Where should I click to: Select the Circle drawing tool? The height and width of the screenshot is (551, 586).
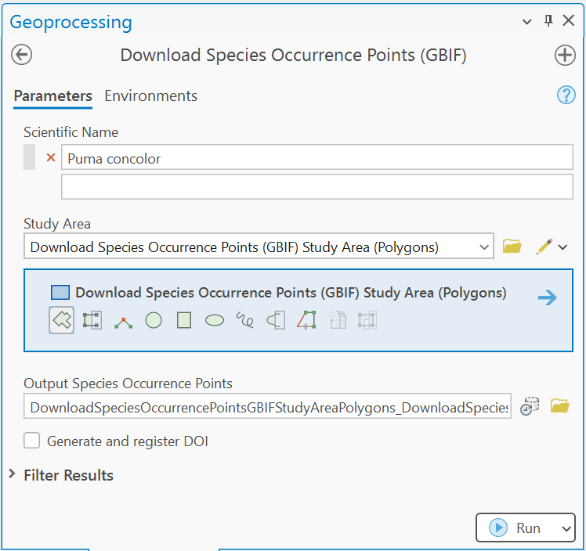pos(154,320)
